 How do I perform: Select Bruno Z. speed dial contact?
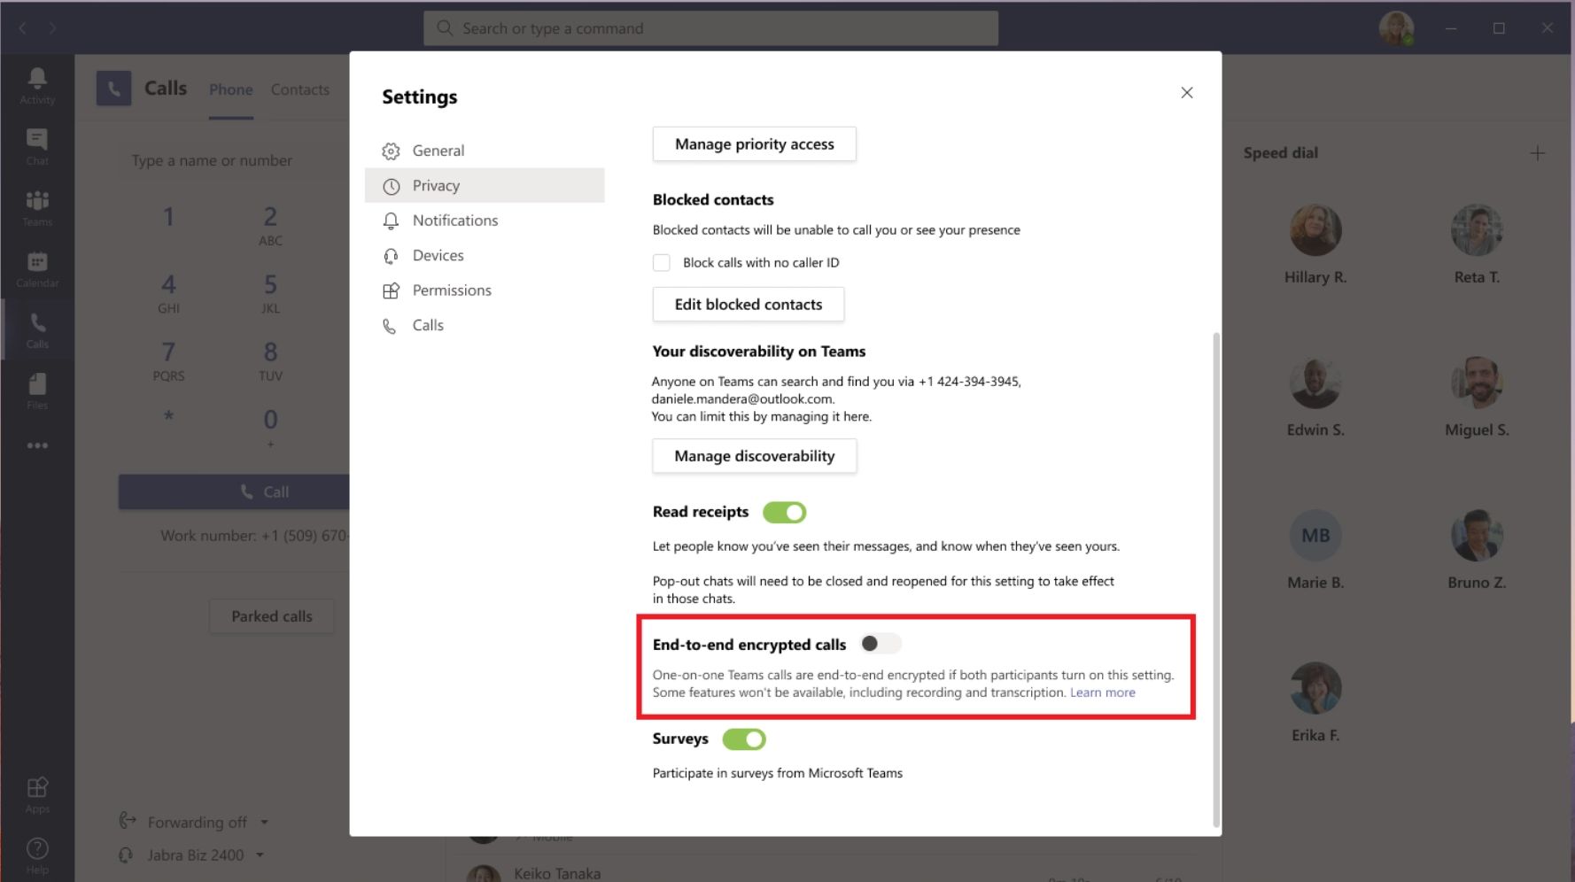point(1477,550)
